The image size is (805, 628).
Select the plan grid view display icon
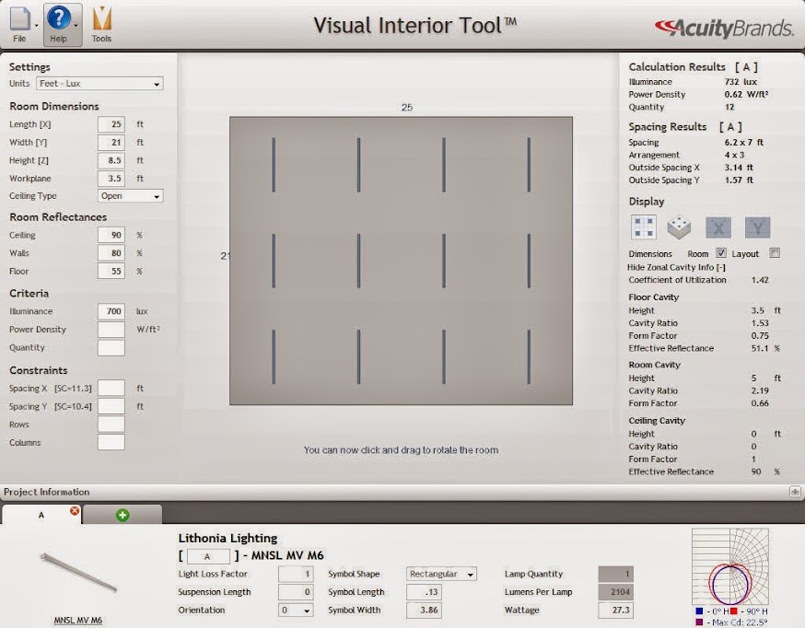[x=643, y=227]
